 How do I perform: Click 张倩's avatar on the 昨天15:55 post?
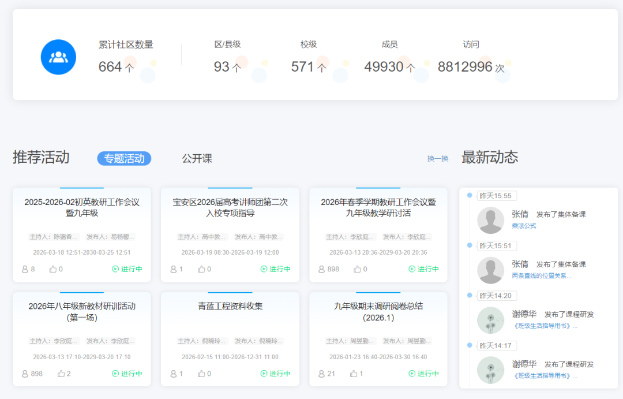pyautogui.click(x=491, y=220)
